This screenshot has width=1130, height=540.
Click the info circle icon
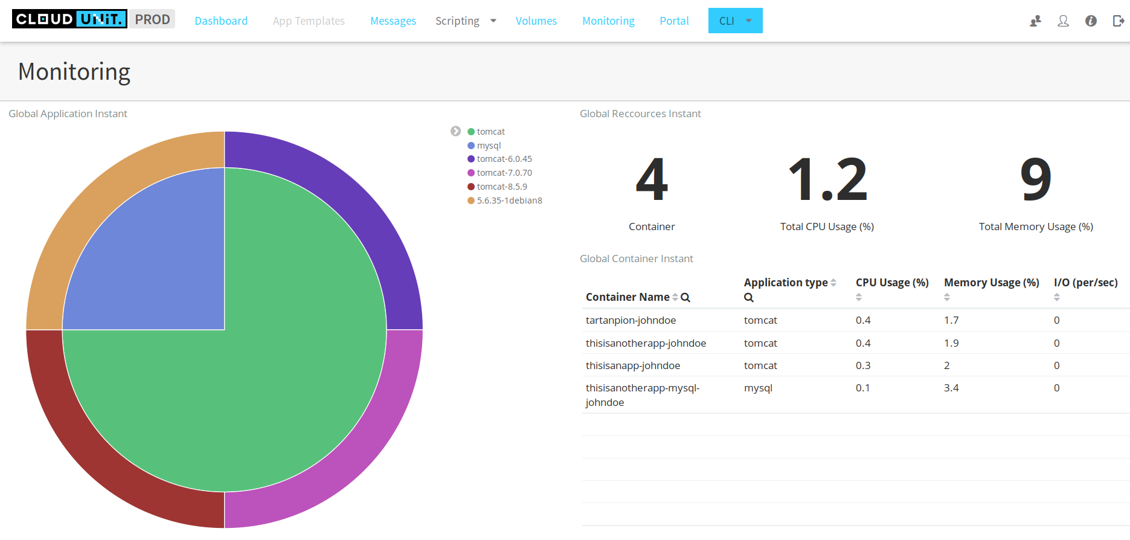point(1091,21)
